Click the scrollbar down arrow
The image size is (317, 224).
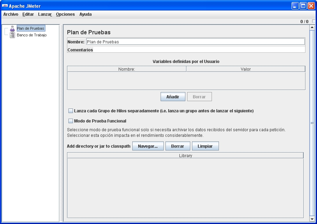tap(312, 219)
